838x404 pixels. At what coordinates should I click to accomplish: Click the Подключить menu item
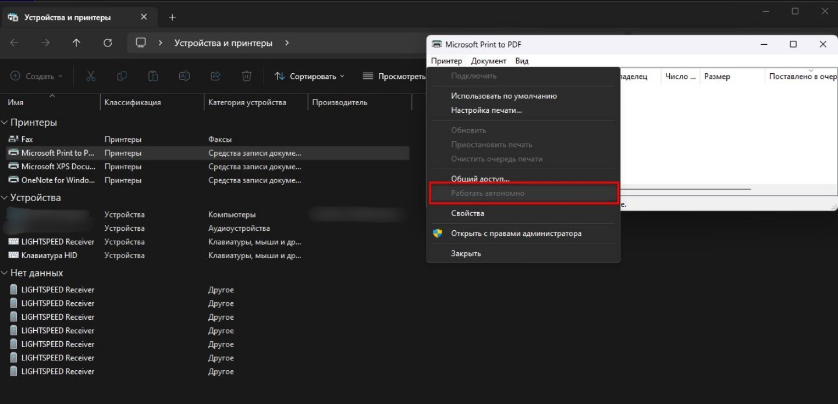tap(523, 76)
